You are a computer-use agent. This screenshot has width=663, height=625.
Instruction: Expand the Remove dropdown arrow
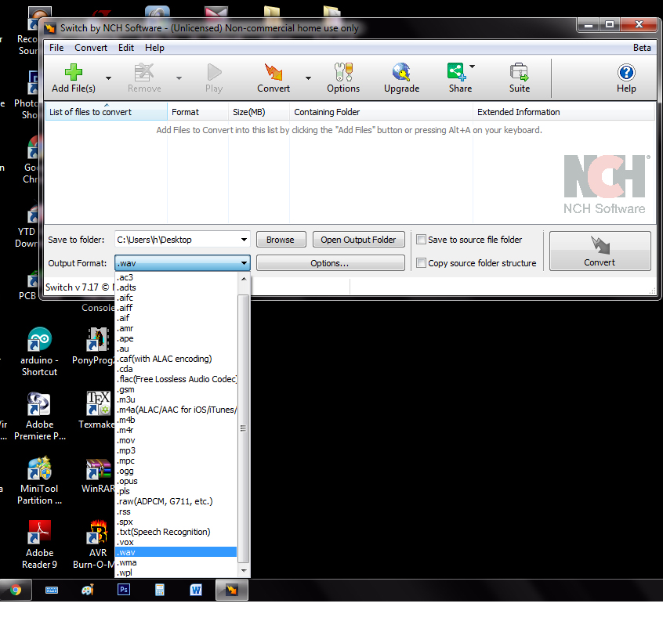pyautogui.click(x=179, y=78)
